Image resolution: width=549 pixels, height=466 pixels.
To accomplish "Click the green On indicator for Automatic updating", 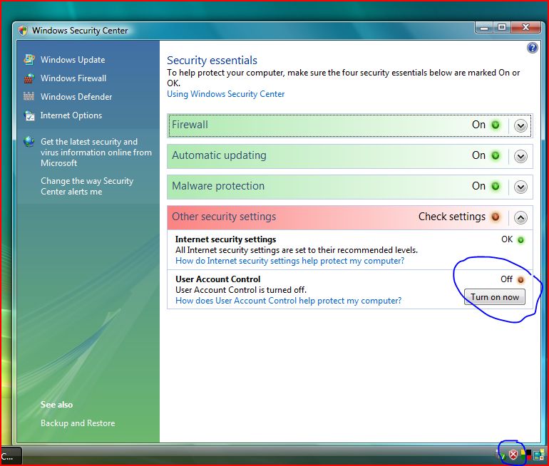I will 496,155.
